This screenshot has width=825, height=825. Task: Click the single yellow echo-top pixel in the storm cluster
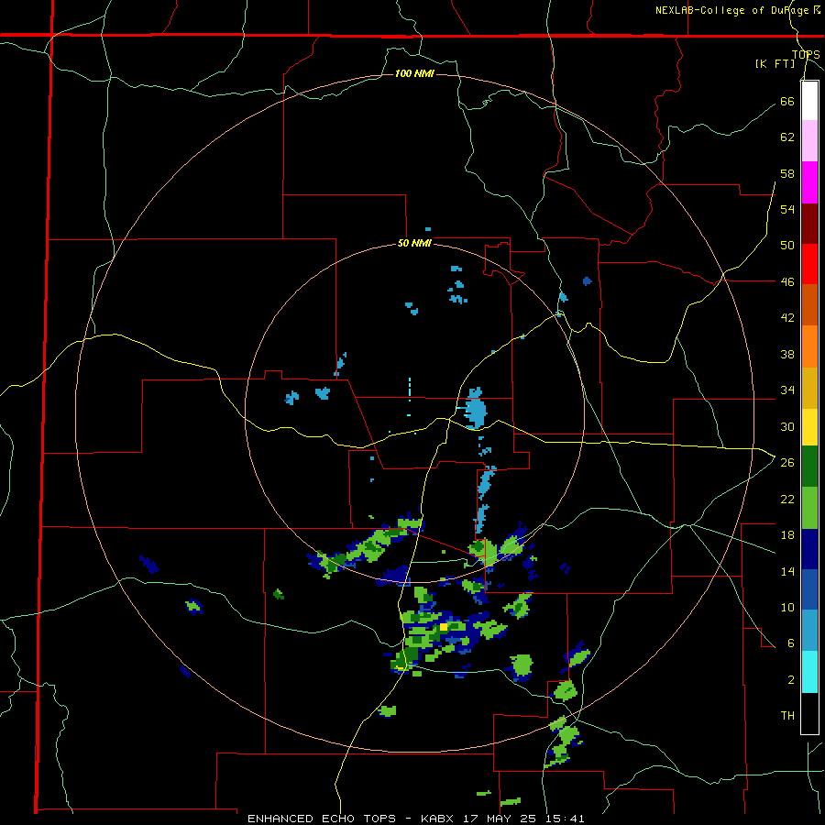point(444,627)
